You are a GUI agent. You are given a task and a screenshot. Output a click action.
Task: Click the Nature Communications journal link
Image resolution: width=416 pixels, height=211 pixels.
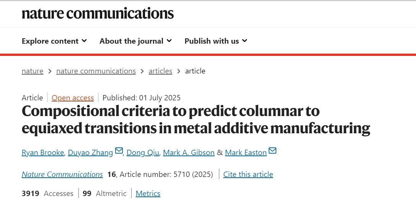(x=62, y=174)
